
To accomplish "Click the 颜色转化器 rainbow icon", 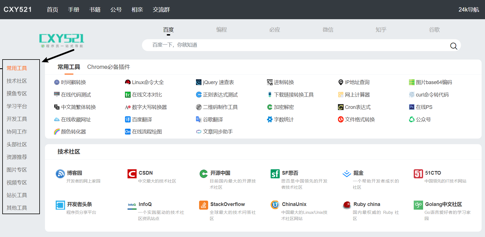I will tap(57, 132).
